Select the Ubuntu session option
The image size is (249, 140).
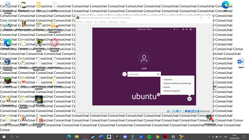(167, 87)
